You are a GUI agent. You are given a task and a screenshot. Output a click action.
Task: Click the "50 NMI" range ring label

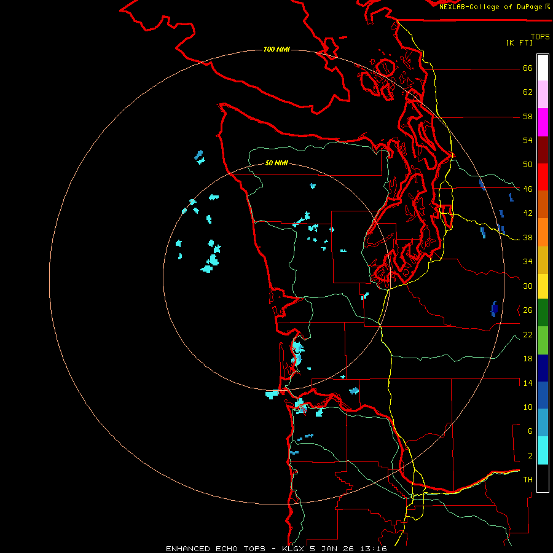(276, 163)
